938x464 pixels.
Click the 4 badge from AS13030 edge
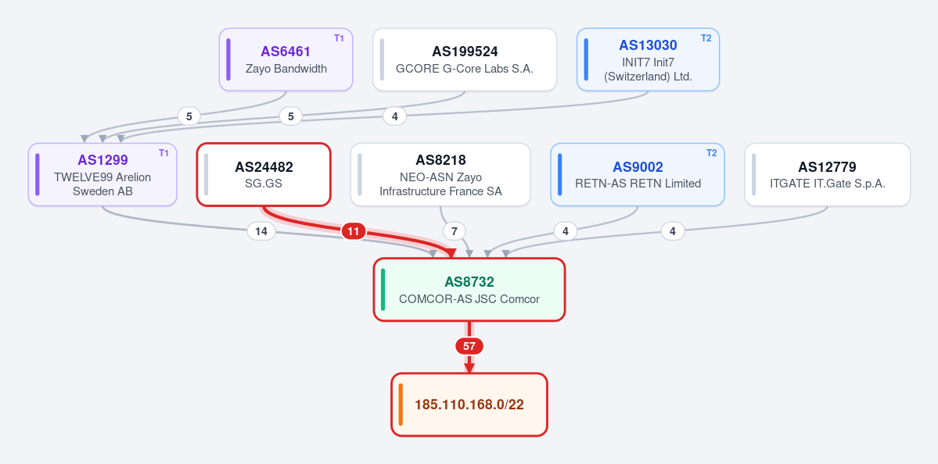point(395,116)
